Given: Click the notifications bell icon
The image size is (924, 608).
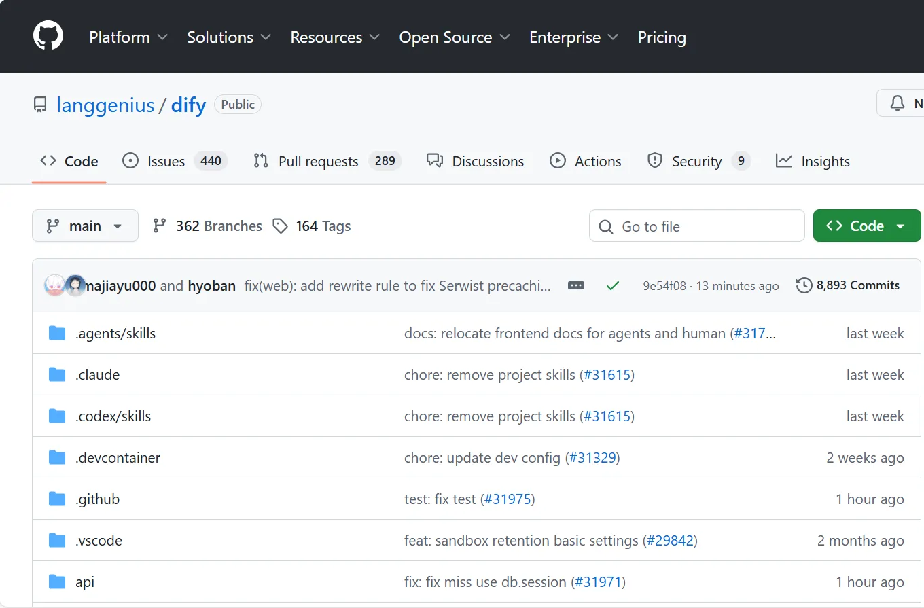Looking at the screenshot, I should tap(898, 104).
